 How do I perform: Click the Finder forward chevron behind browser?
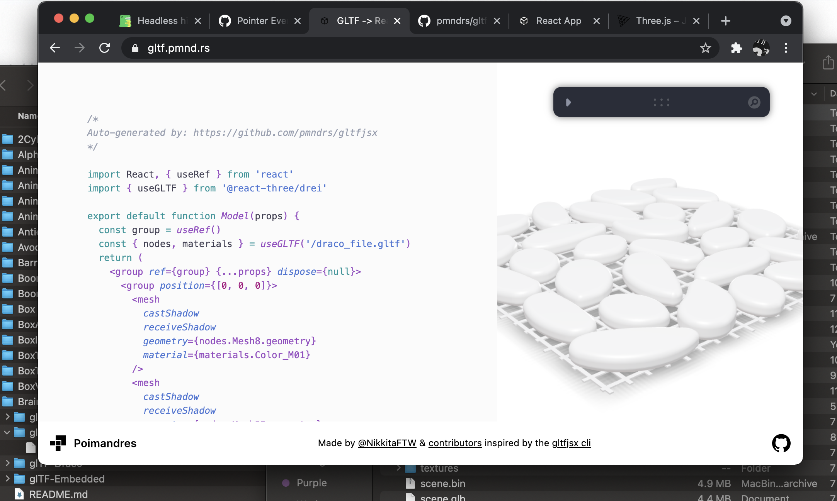coord(30,85)
